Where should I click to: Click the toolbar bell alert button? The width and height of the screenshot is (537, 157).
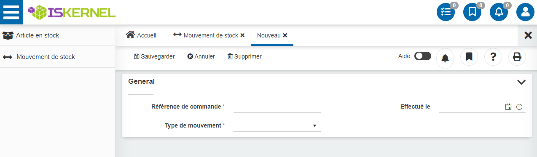point(445,57)
